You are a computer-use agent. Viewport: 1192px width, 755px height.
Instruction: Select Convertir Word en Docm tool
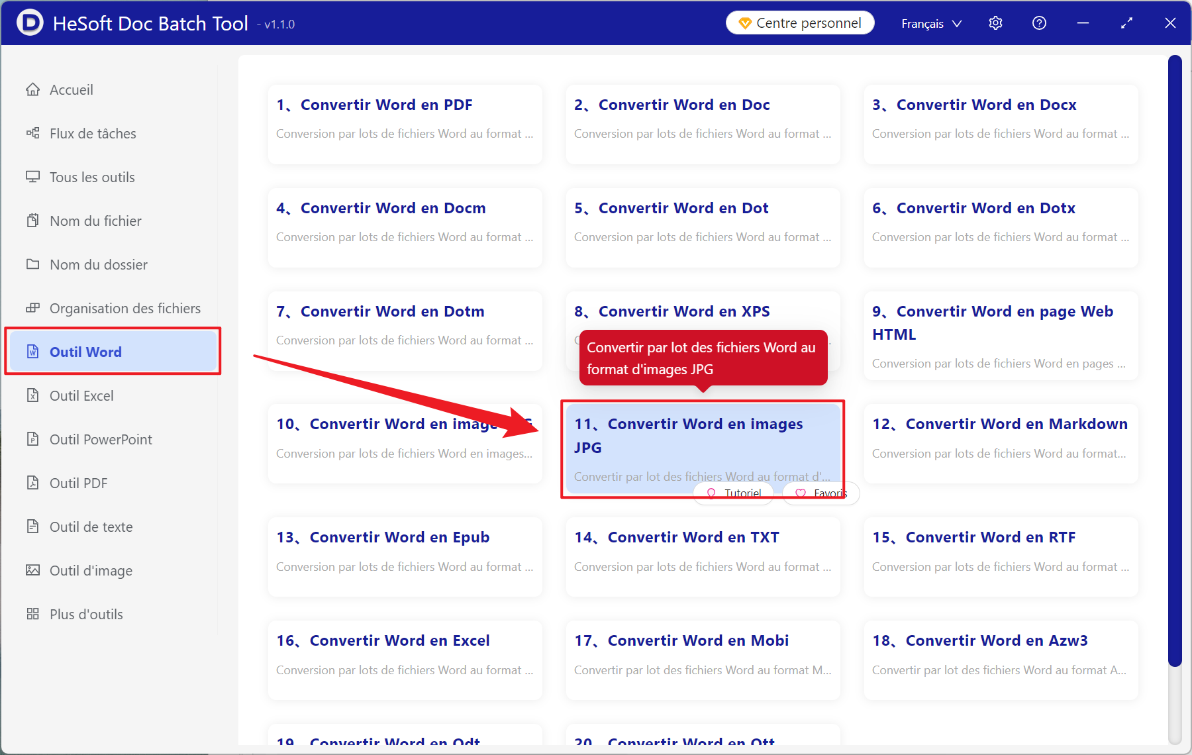pos(405,228)
